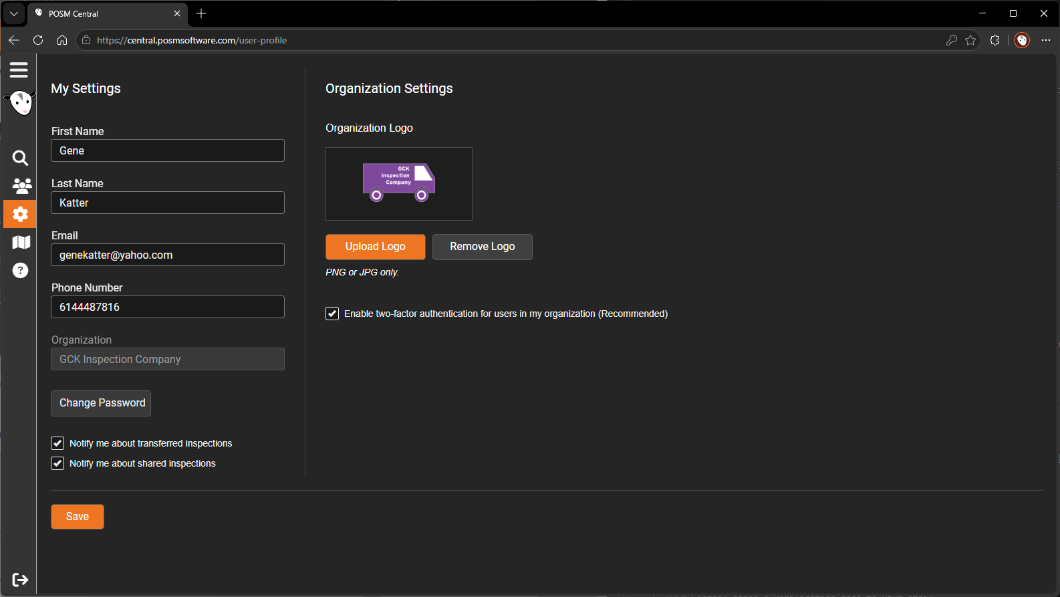
Task: Click the orange Save button
Action: (x=78, y=517)
